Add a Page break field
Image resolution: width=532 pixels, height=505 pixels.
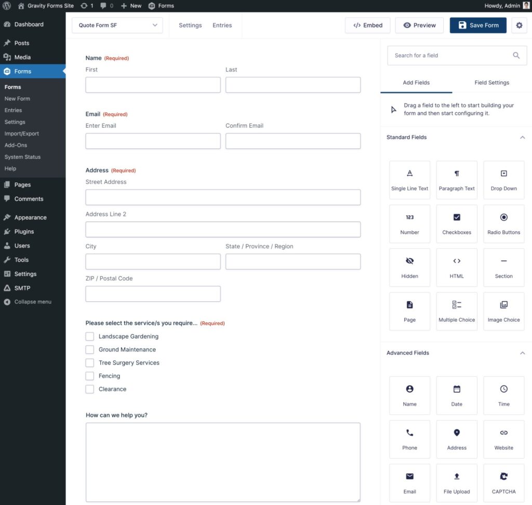[409, 312]
